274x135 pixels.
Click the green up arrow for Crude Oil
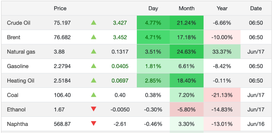(94, 23)
